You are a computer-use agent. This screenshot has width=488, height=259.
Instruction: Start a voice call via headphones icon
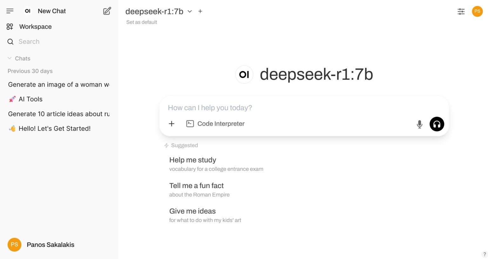click(437, 124)
